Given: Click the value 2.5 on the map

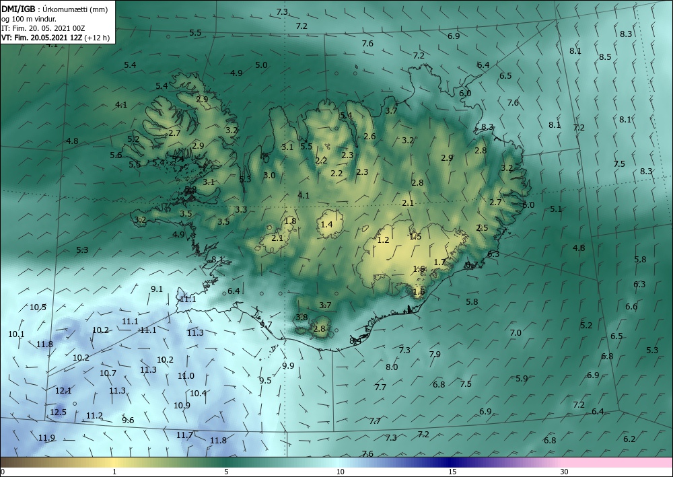Looking at the screenshot, I should pos(482,228).
